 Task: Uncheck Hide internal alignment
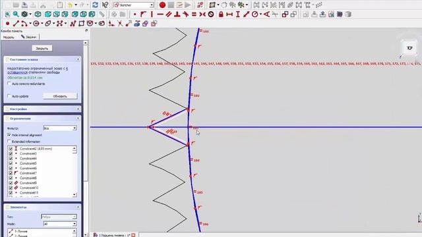pyautogui.click(x=9, y=135)
